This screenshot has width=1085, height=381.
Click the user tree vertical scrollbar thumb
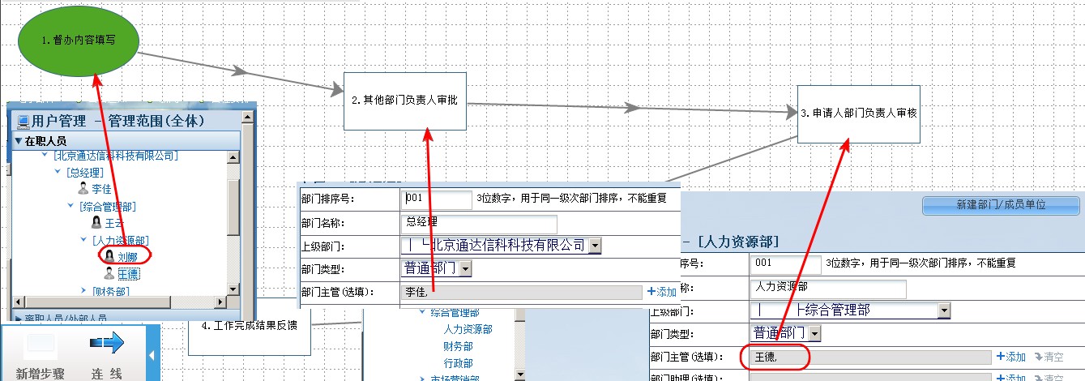(233, 208)
